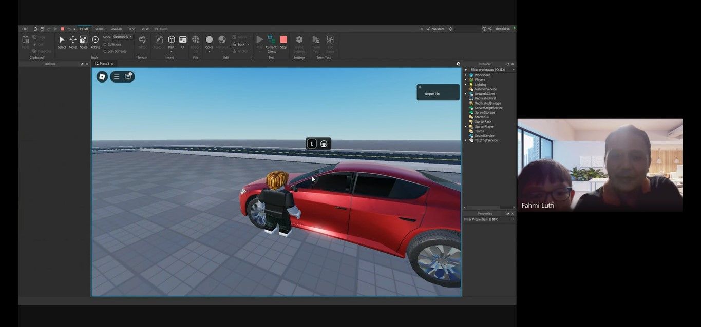Click the Material sphere icon

(x=222, y=39)
